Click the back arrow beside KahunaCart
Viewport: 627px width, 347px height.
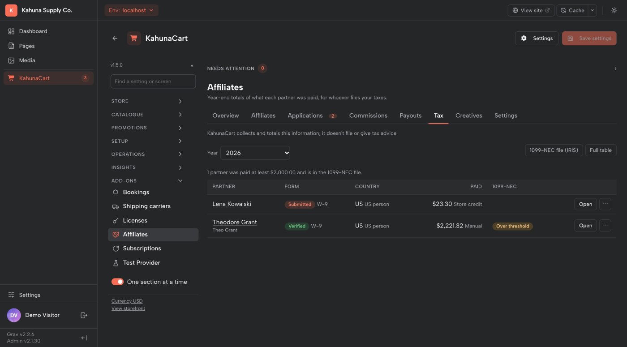coord(115,39)
